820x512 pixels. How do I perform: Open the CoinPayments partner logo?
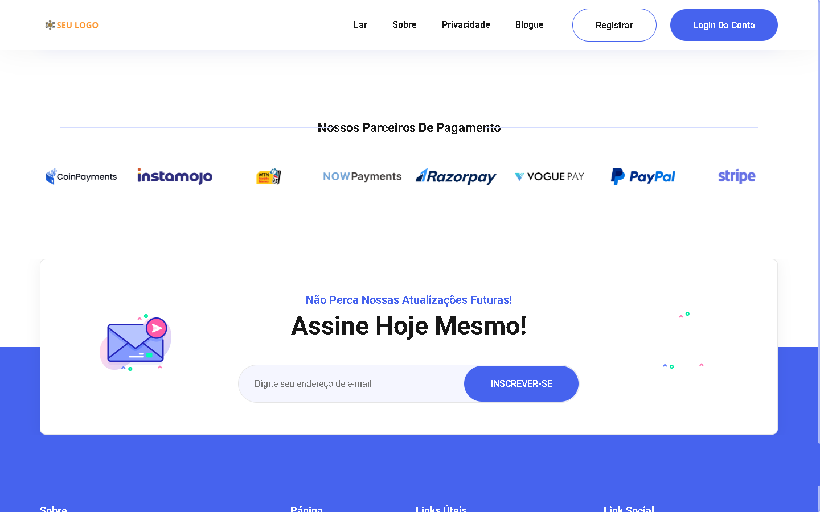pos(81,176)
